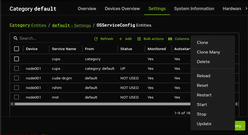Tick the node001 mst row checkbox
The width and height of the screenshot is (248, 135).
(x=17, y=97)
